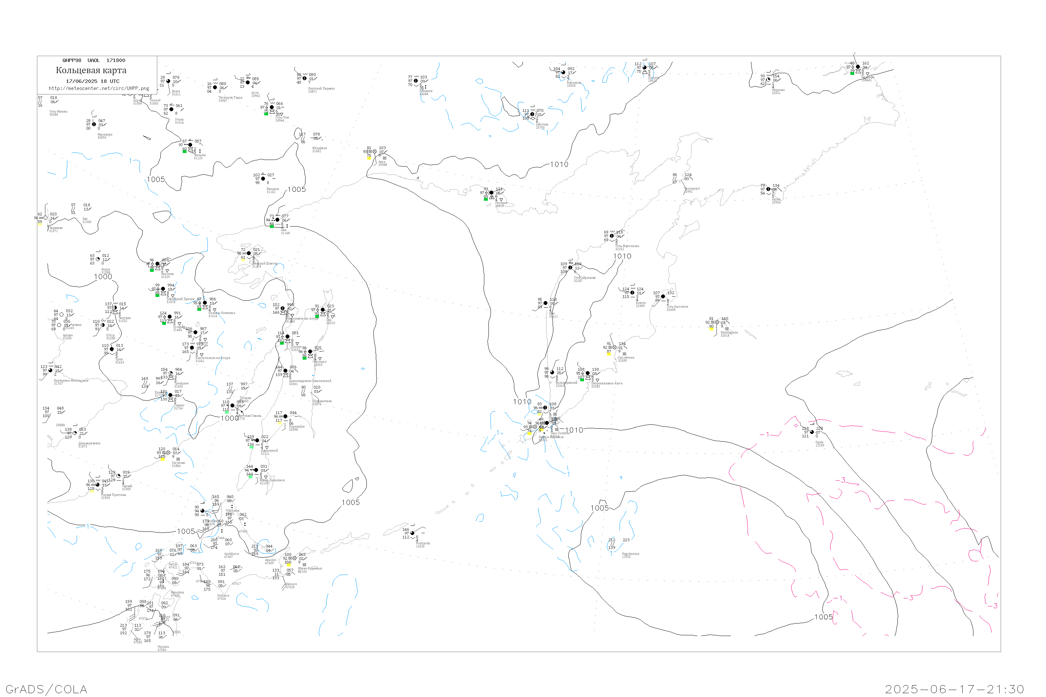The width and height of the screenshot is (1046, 697).
Task: Click the green square under Чюльбю station
Action: pos(184,152)
